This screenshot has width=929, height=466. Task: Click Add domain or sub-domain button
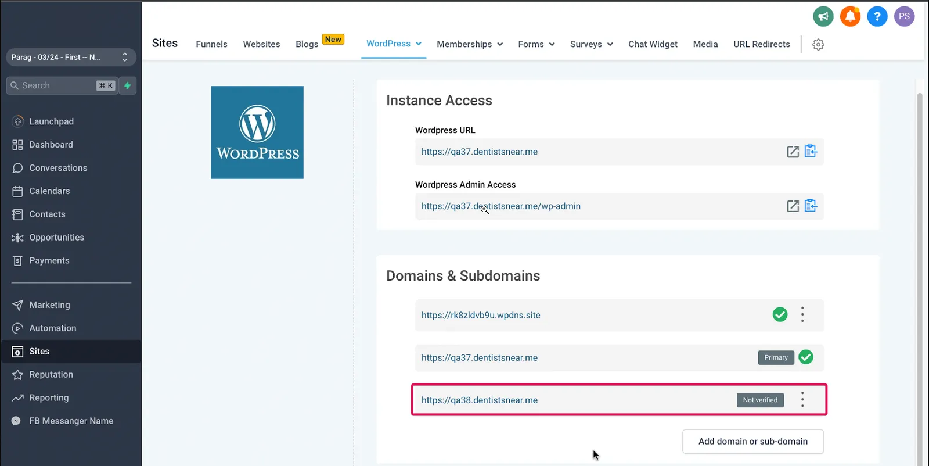(x=752, y=442)
